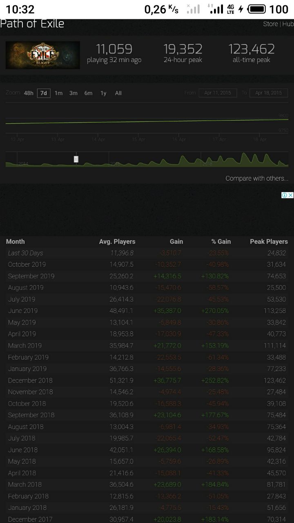Select the December 2017 row label
This screenshot has height=523, width=294.
click(x=30, y=519)
